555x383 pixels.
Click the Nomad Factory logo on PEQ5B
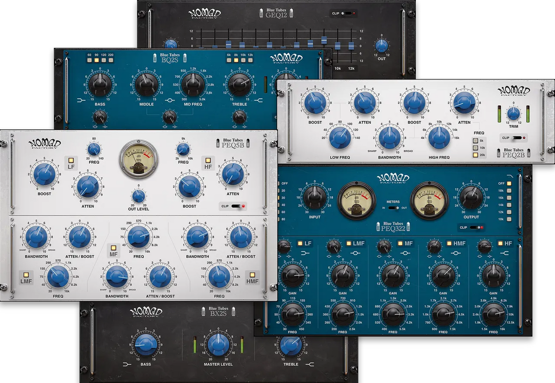(x=45, y=144)
